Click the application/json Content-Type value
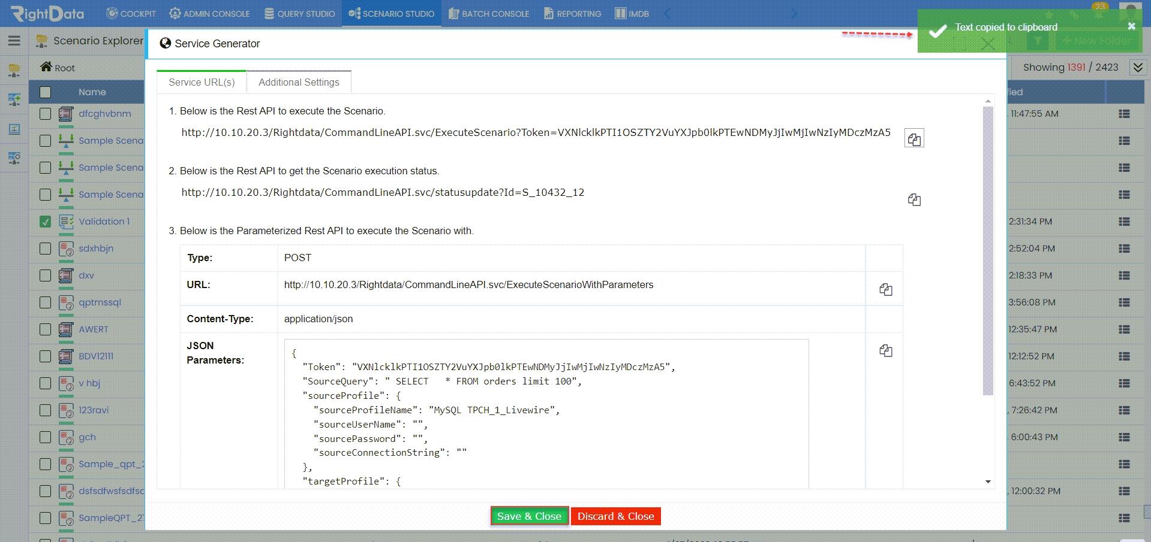The height and width of the screenshot is (542, 1151). (318, 319)
